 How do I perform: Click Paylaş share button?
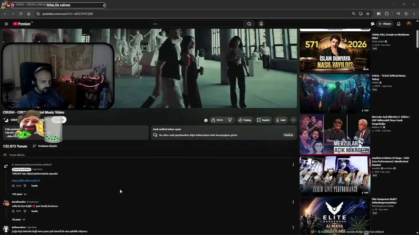245,120
